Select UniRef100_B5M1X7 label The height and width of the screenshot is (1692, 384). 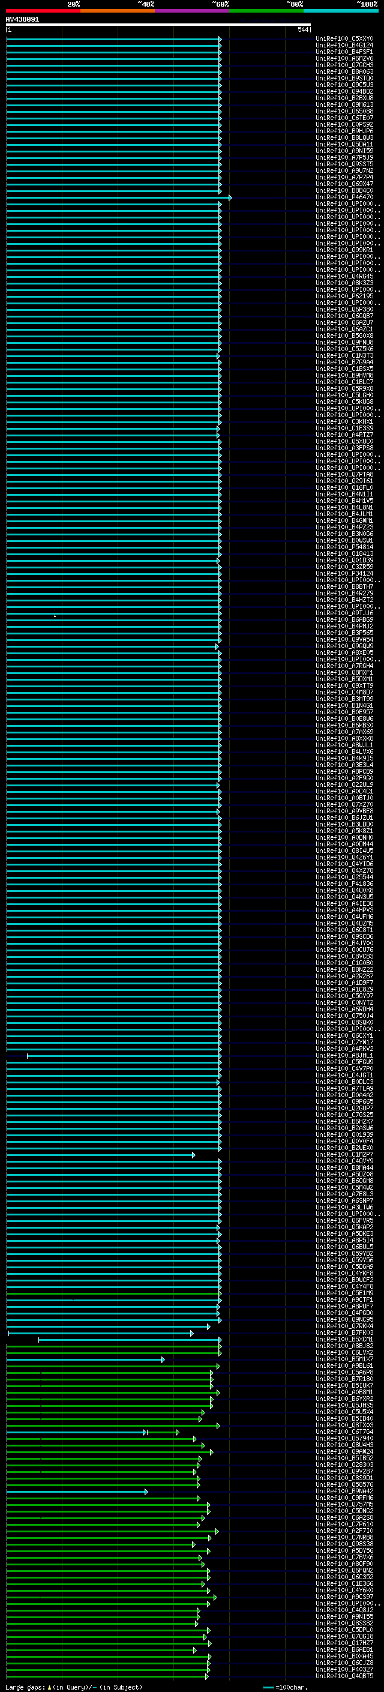tap(344, 1359)
